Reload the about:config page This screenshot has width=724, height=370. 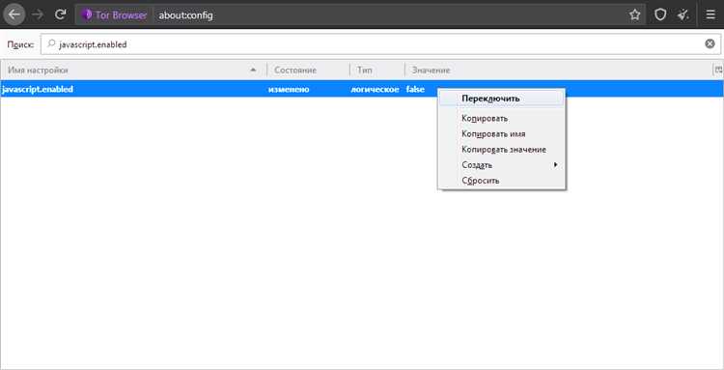[x=60, y=14]
